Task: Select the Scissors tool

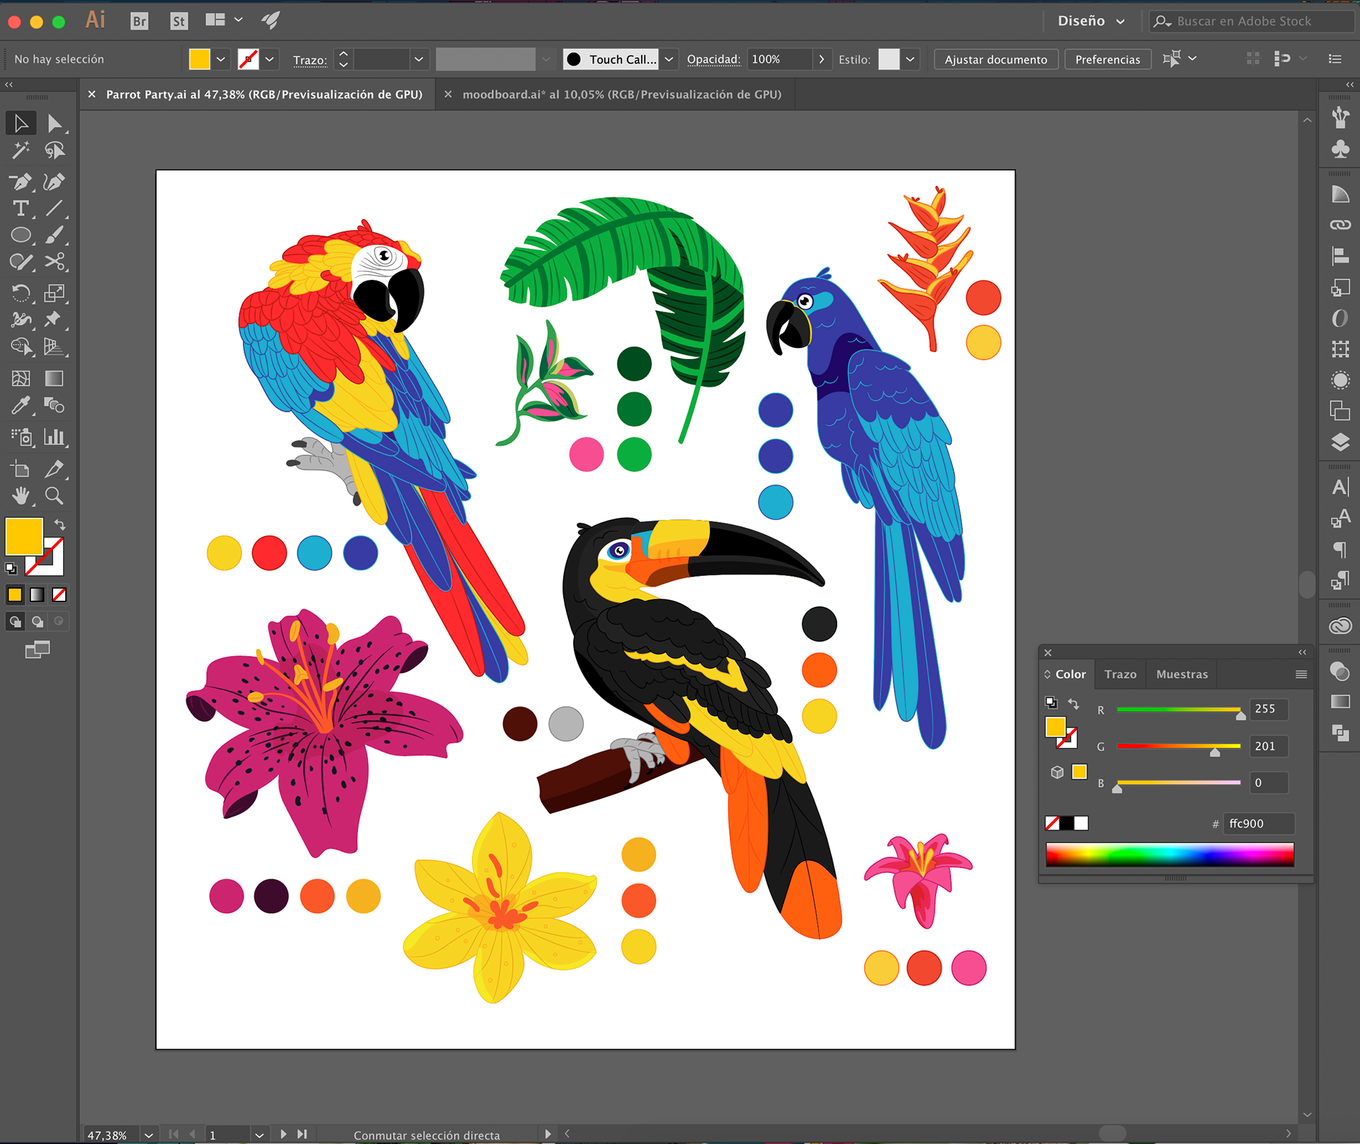Action: (54, 261)
